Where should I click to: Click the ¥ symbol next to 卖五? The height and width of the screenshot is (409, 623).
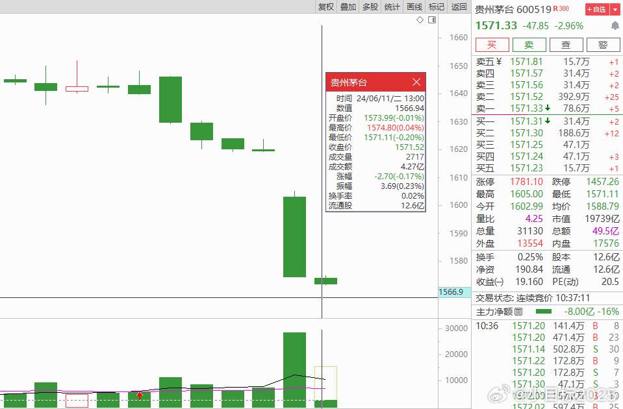[x=499, y=62]
